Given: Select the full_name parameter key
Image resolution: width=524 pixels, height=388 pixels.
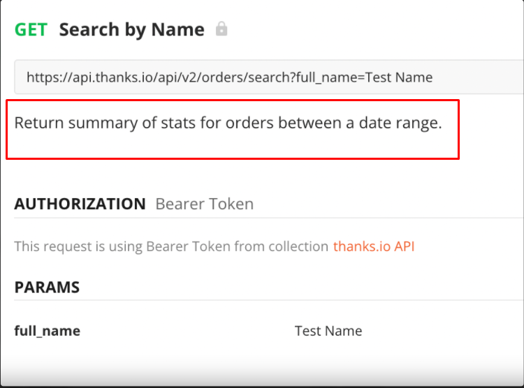Looking at the screenshot, I should point(47,331).
